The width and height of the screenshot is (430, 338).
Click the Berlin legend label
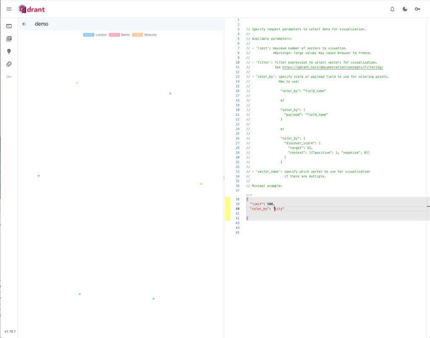click(125, 35)
